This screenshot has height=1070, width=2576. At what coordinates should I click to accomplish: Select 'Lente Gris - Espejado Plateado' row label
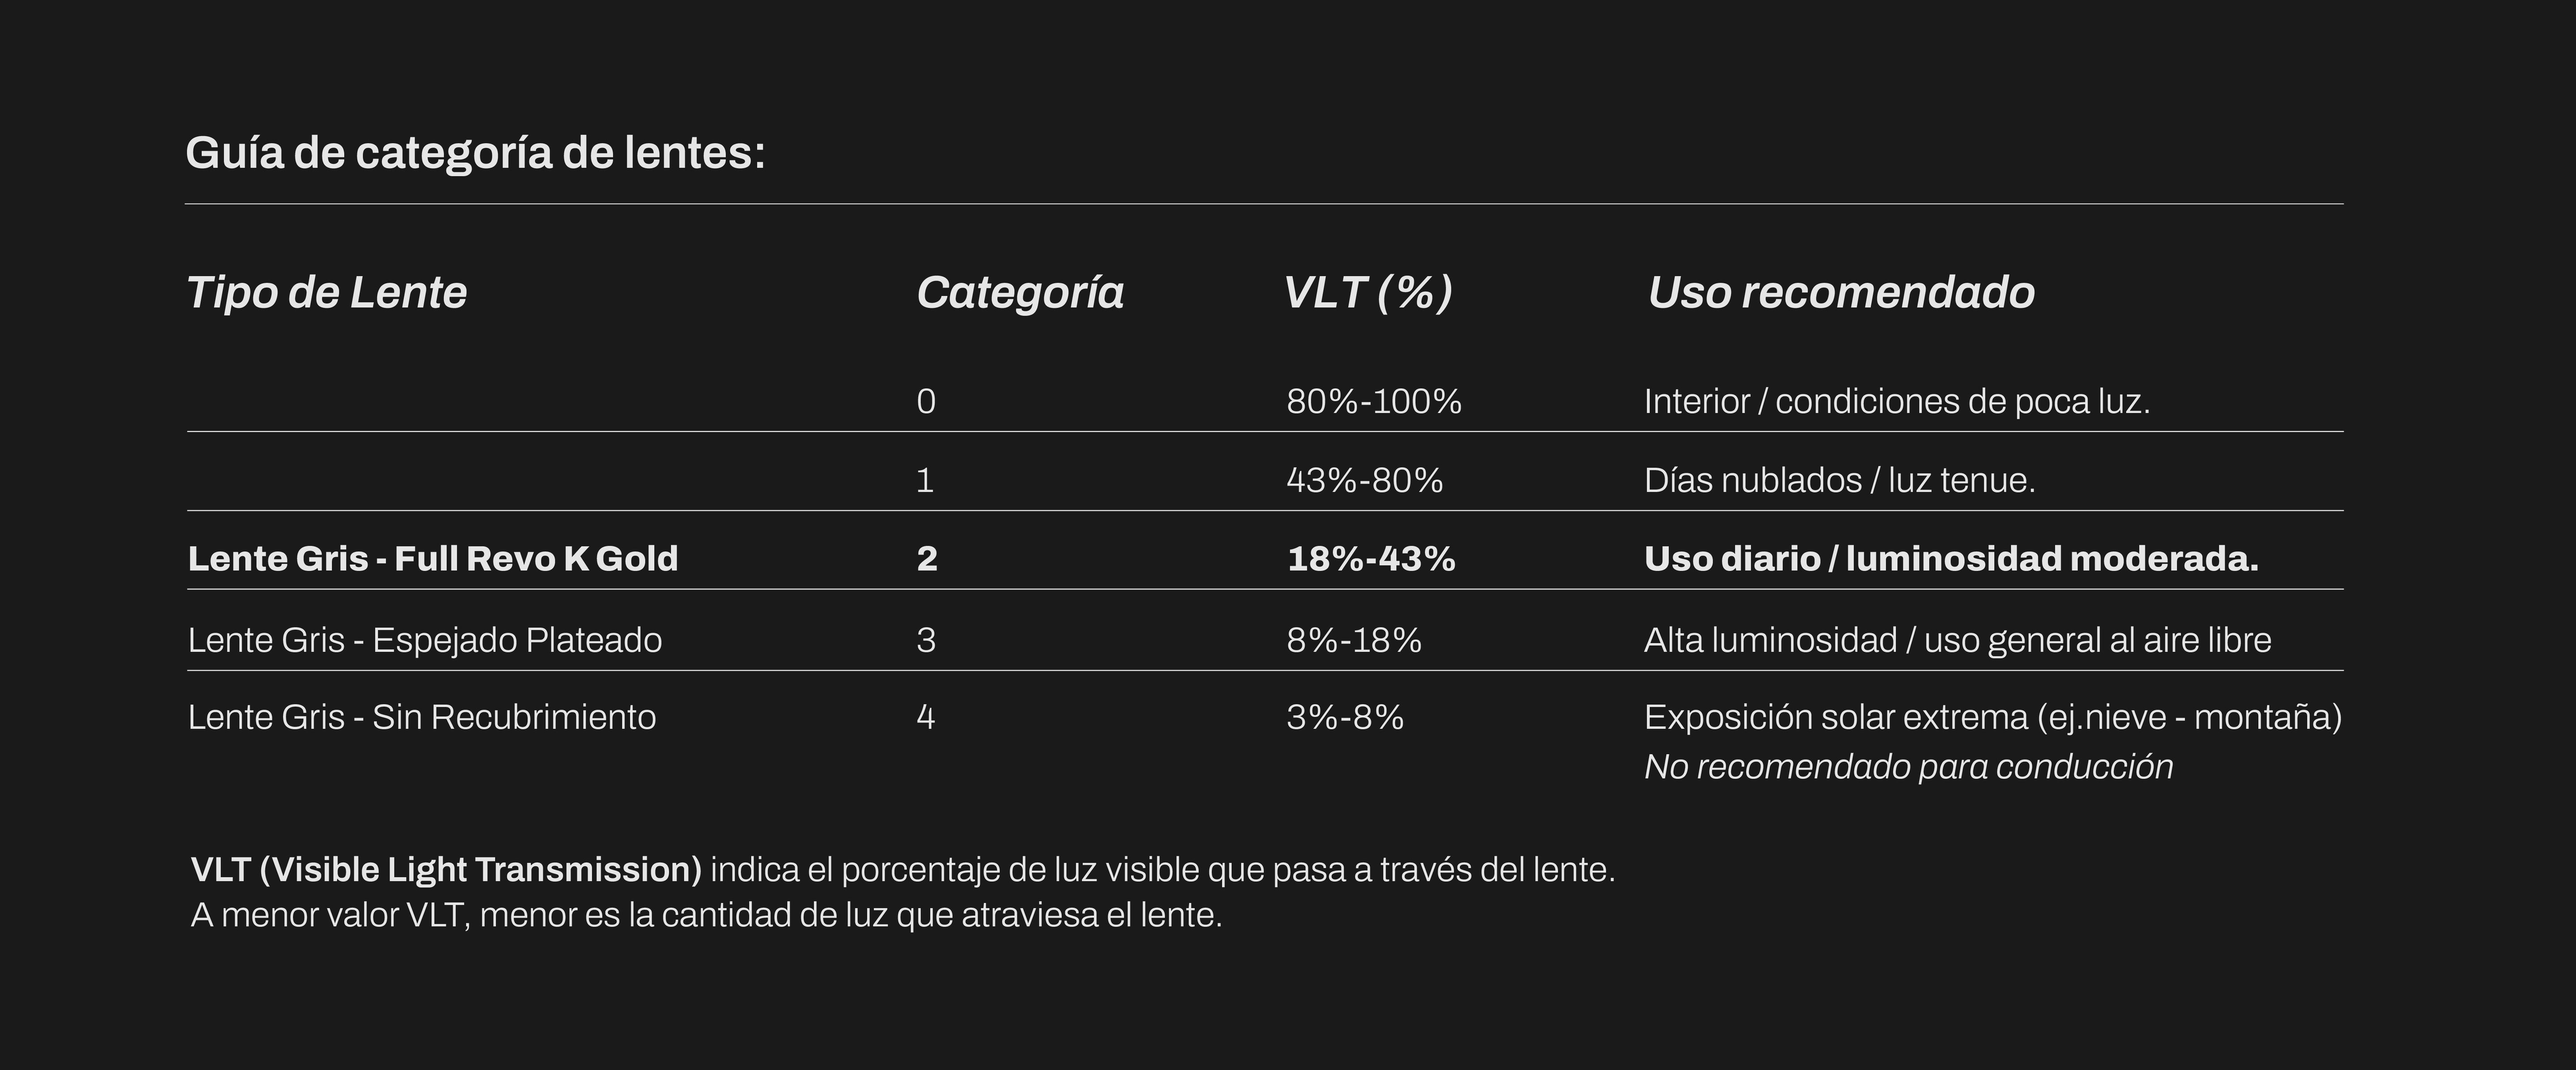click(x=425, y=640)
